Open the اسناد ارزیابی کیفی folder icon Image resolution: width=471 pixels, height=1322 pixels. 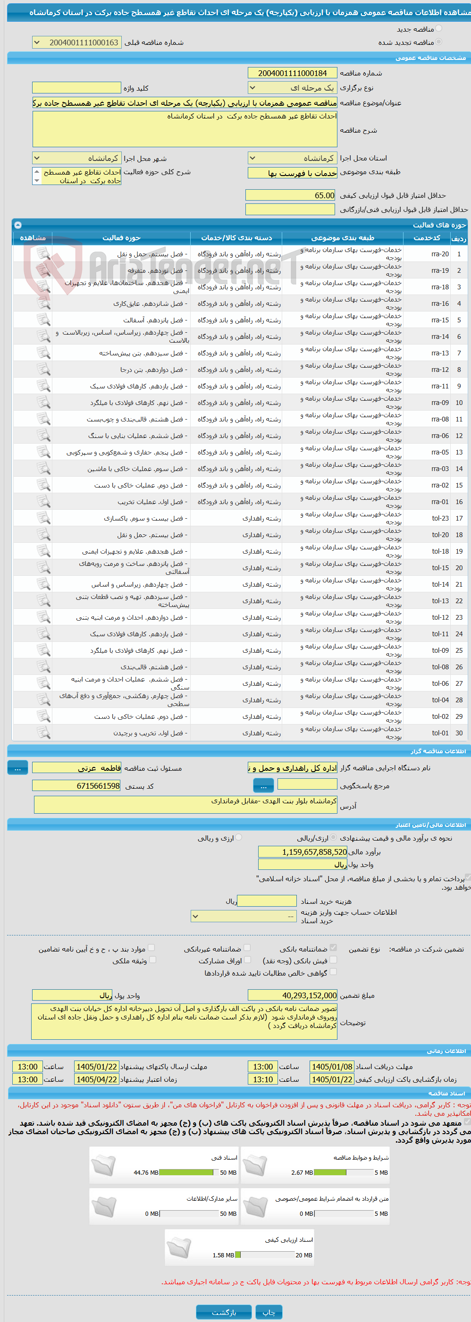179,1247
